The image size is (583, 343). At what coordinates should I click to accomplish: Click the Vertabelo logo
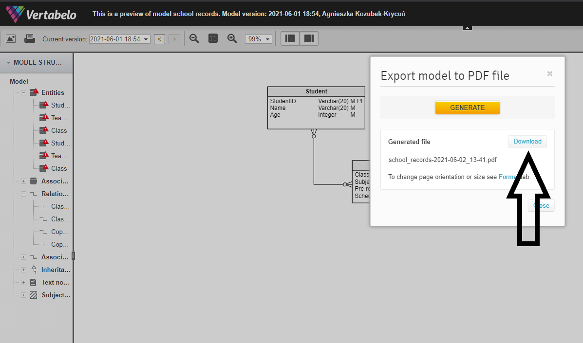coord(41,14)
